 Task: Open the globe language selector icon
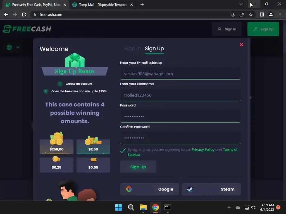click(9, 47)
